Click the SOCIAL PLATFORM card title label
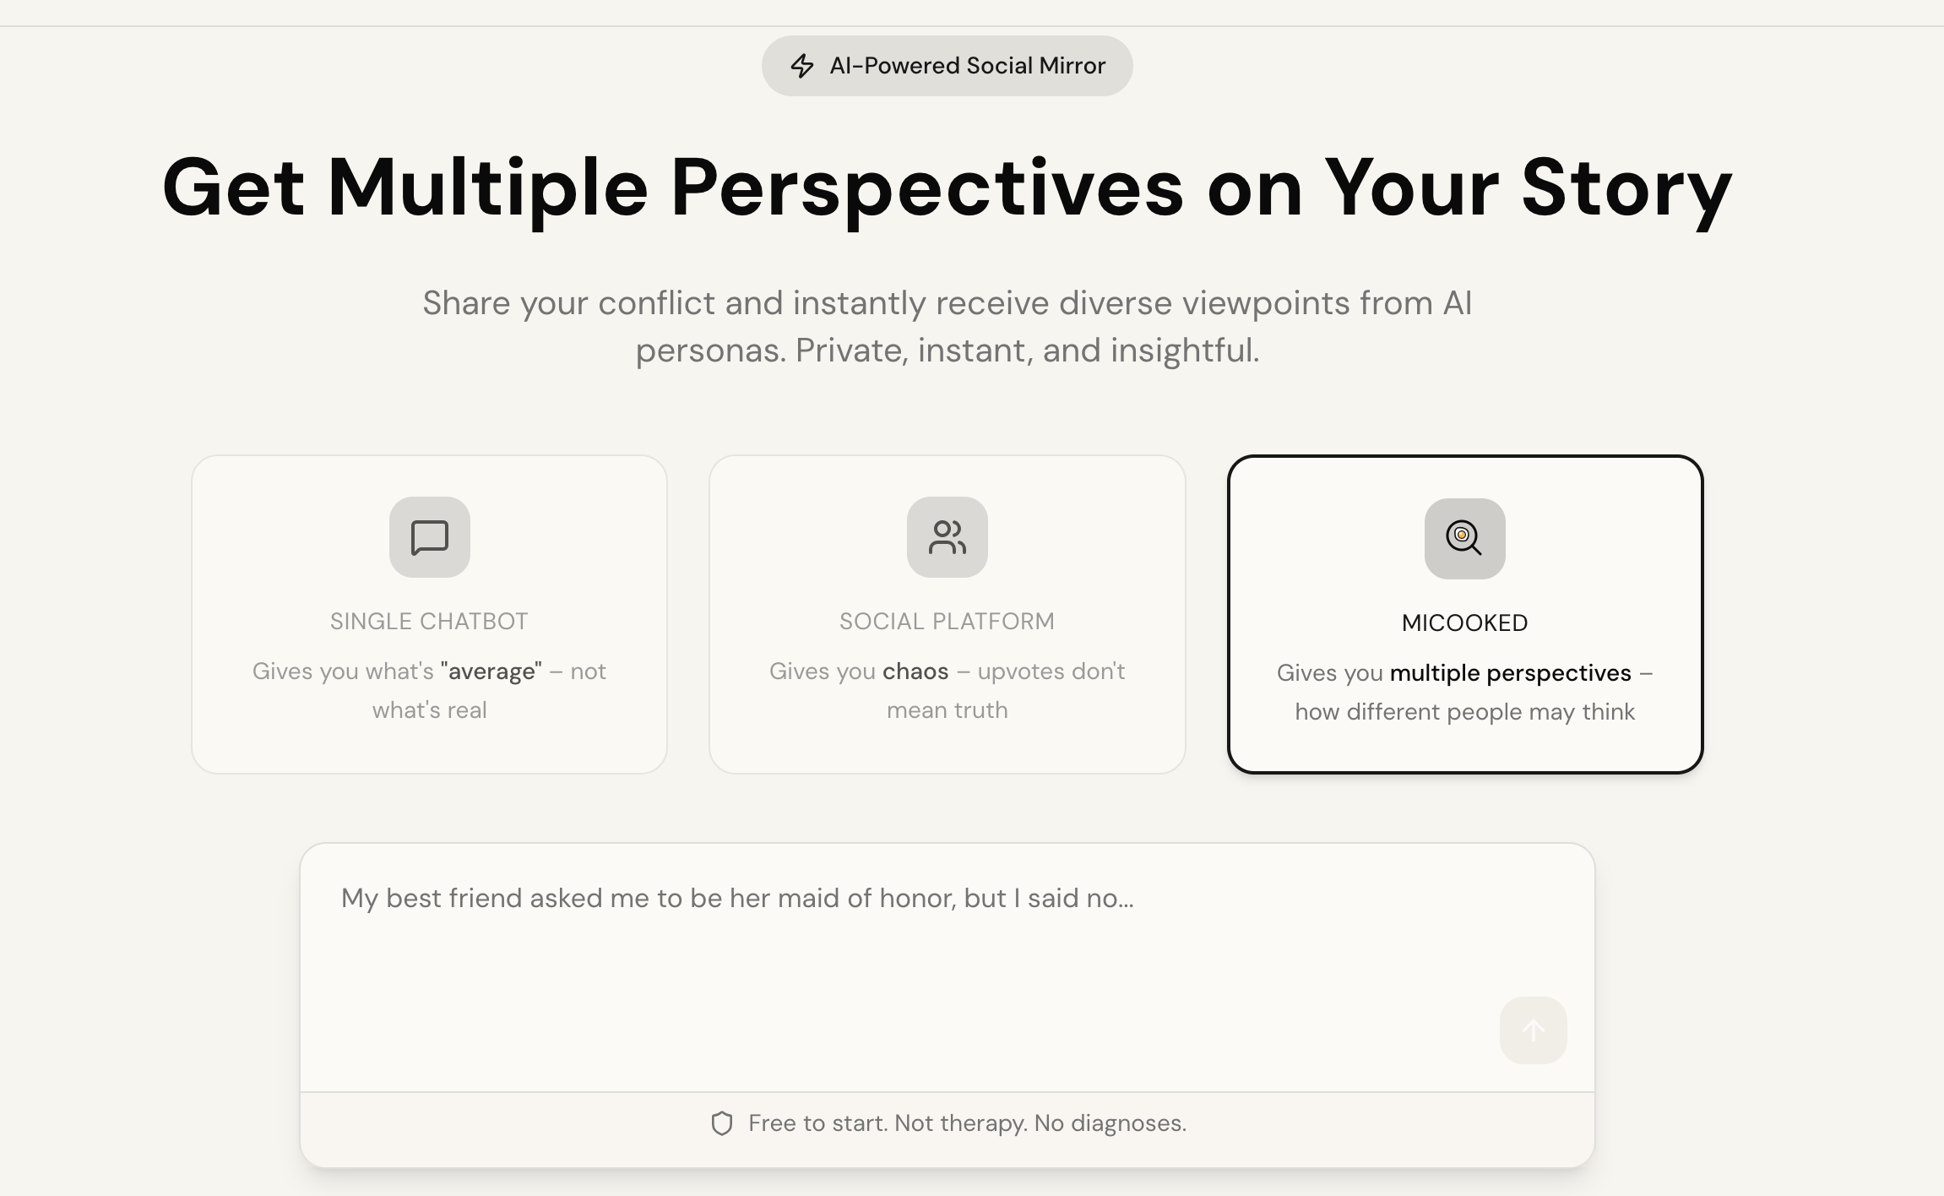Viewport: 1944px width, 1196px height. tap(948, 620)
